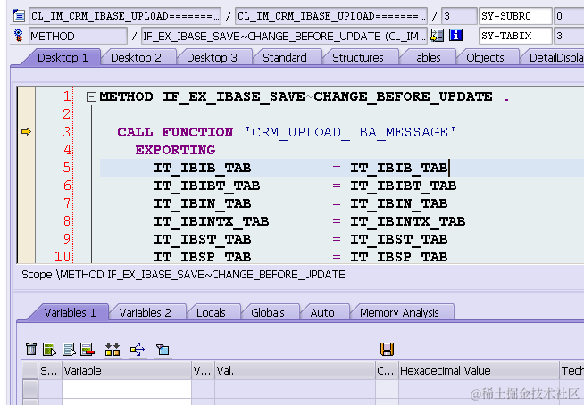
Task: Open the Standard tab
Action: [x=285, y=58]
